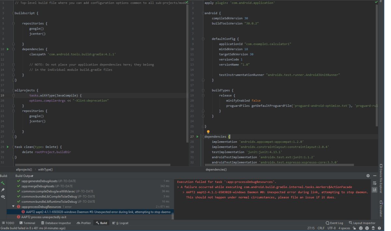Collapse the release block fold marker
Image resolution: width=391 pixels, height=231 pixels.
click(203, 96)
